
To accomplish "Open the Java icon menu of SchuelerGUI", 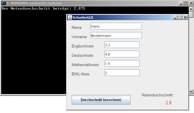I will pyautogui.click(x=70, y=17).
